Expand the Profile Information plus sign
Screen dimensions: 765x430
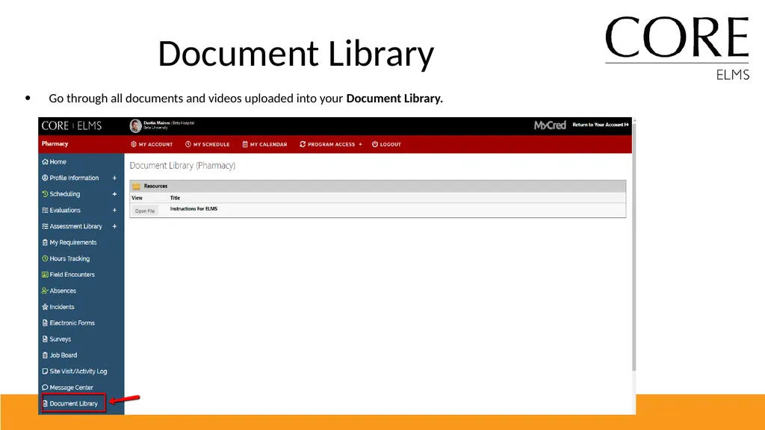click(114, 178)
